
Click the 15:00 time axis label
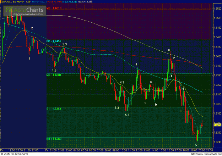[163, 150]
